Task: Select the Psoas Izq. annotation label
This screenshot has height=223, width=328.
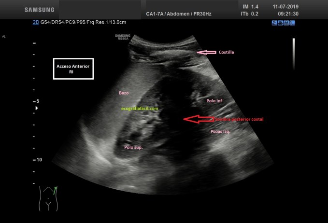Action: [x=221, y=131]
